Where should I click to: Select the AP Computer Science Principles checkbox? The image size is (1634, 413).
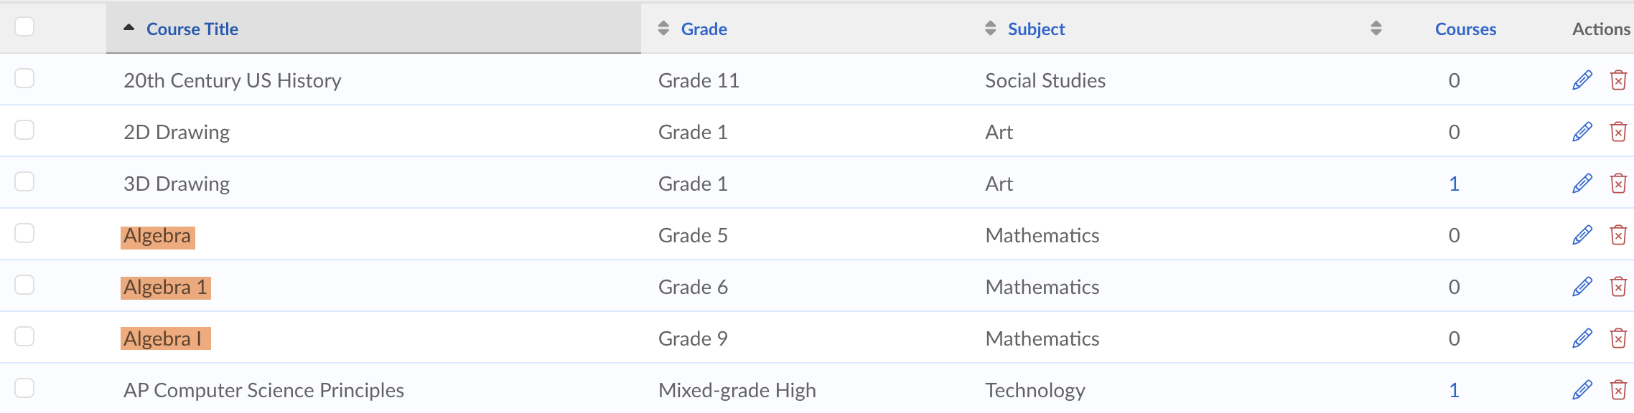click(x=24, y=388)
